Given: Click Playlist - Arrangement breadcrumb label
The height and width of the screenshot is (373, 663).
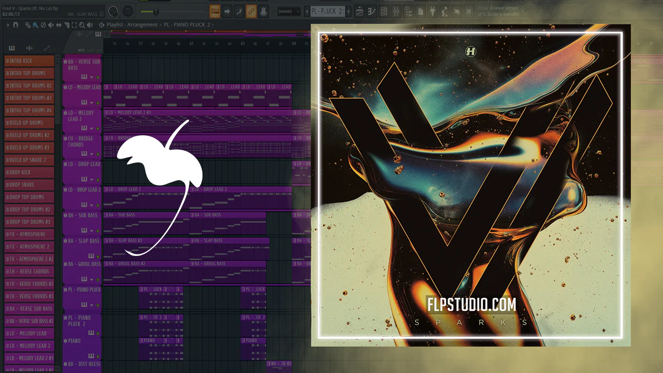Looking at the screenshot, I should pos(132,25).
